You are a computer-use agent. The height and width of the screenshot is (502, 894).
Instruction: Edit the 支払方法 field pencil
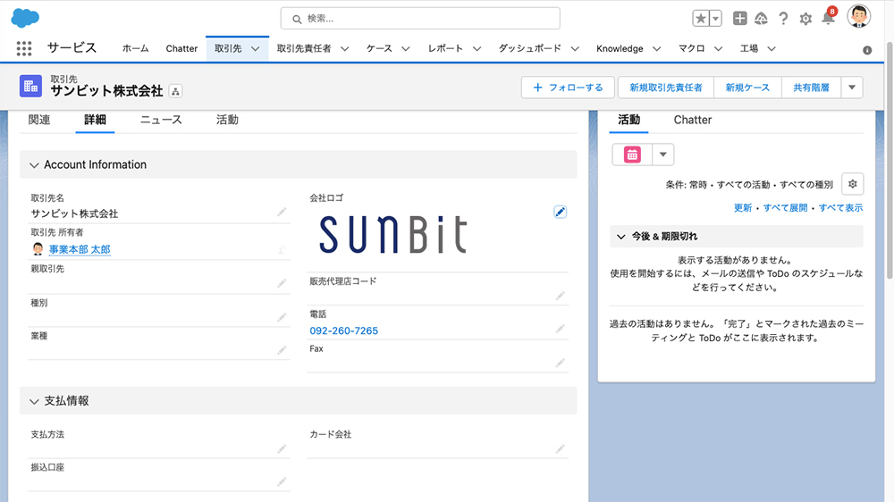[x=282, y=449]
